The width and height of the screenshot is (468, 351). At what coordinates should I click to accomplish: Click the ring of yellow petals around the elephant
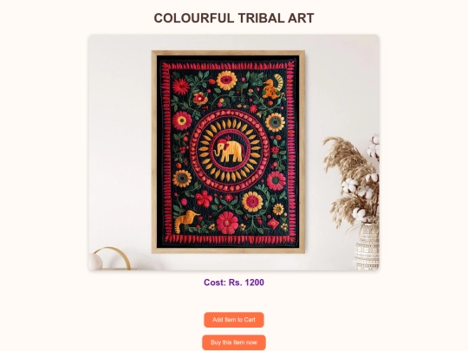pyautogui.click(x=229, y=150)
